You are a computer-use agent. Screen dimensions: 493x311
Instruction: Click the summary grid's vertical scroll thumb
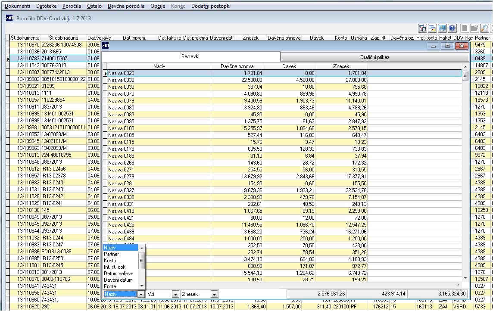(x=465, y=75)
